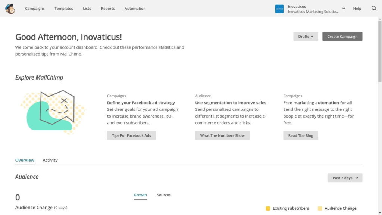Viewport: 382px width, 215px height.
Task: Open the Drafts dropdown
Action: (x=306, y=36)
